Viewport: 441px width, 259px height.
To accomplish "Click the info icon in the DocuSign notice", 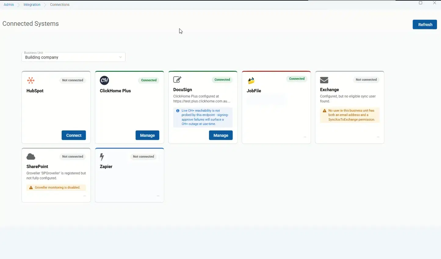I will click(178, 111).
